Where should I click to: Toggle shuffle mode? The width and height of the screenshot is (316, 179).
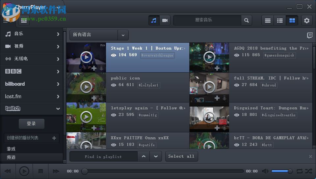pos(308,171)
